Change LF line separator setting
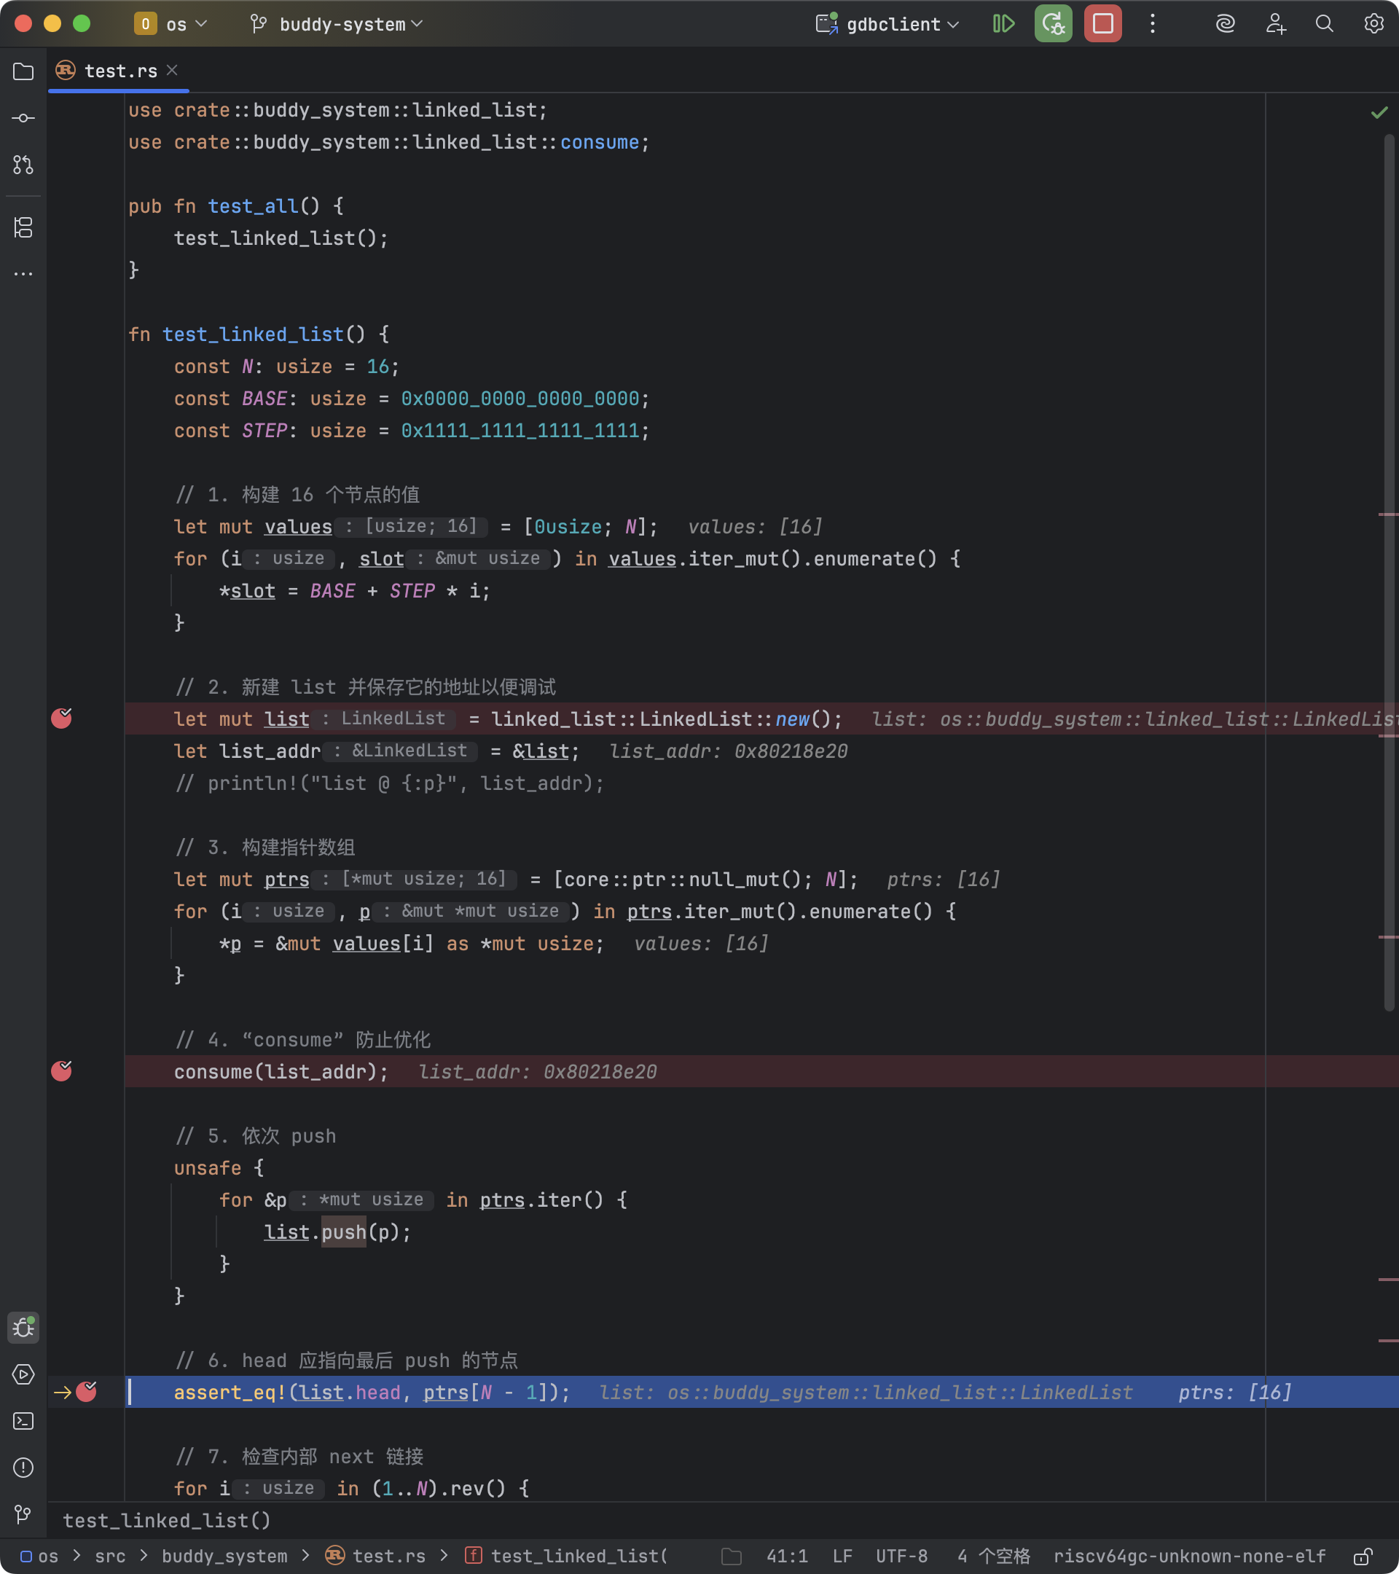Viewport: 1399px width, 1574px height. coord(842,1557)
